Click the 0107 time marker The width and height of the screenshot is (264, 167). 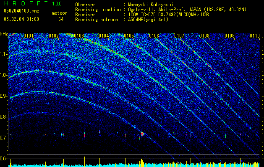coord(179,36)
